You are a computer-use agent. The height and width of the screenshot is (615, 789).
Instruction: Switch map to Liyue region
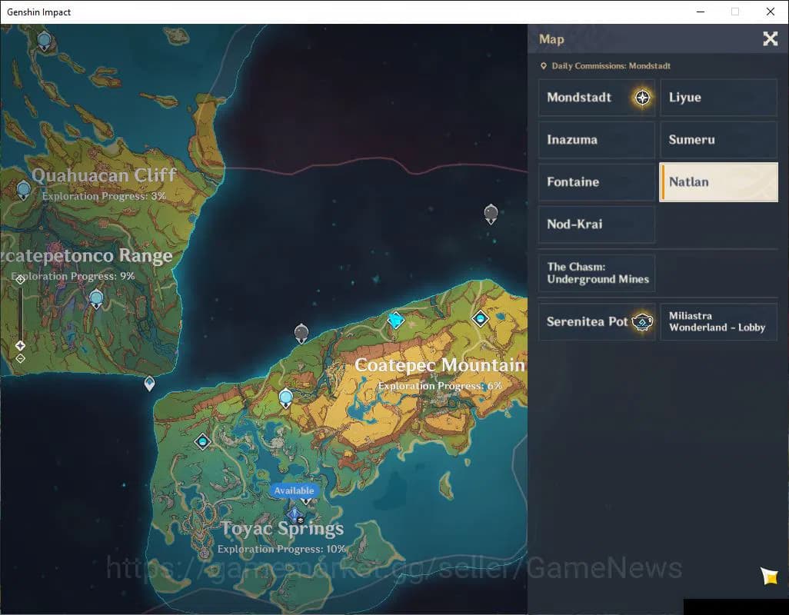(718, 98)
